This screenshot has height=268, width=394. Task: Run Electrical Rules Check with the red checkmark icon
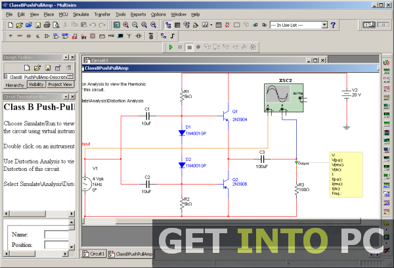(228, 25)
